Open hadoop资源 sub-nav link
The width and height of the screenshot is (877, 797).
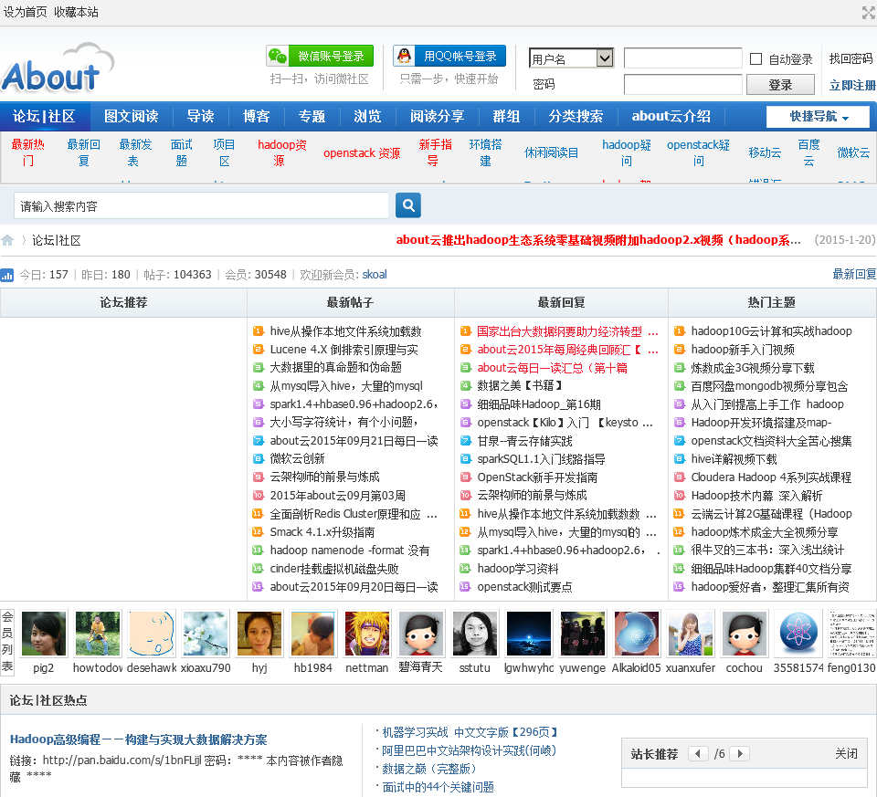click(x=282, y=152)
